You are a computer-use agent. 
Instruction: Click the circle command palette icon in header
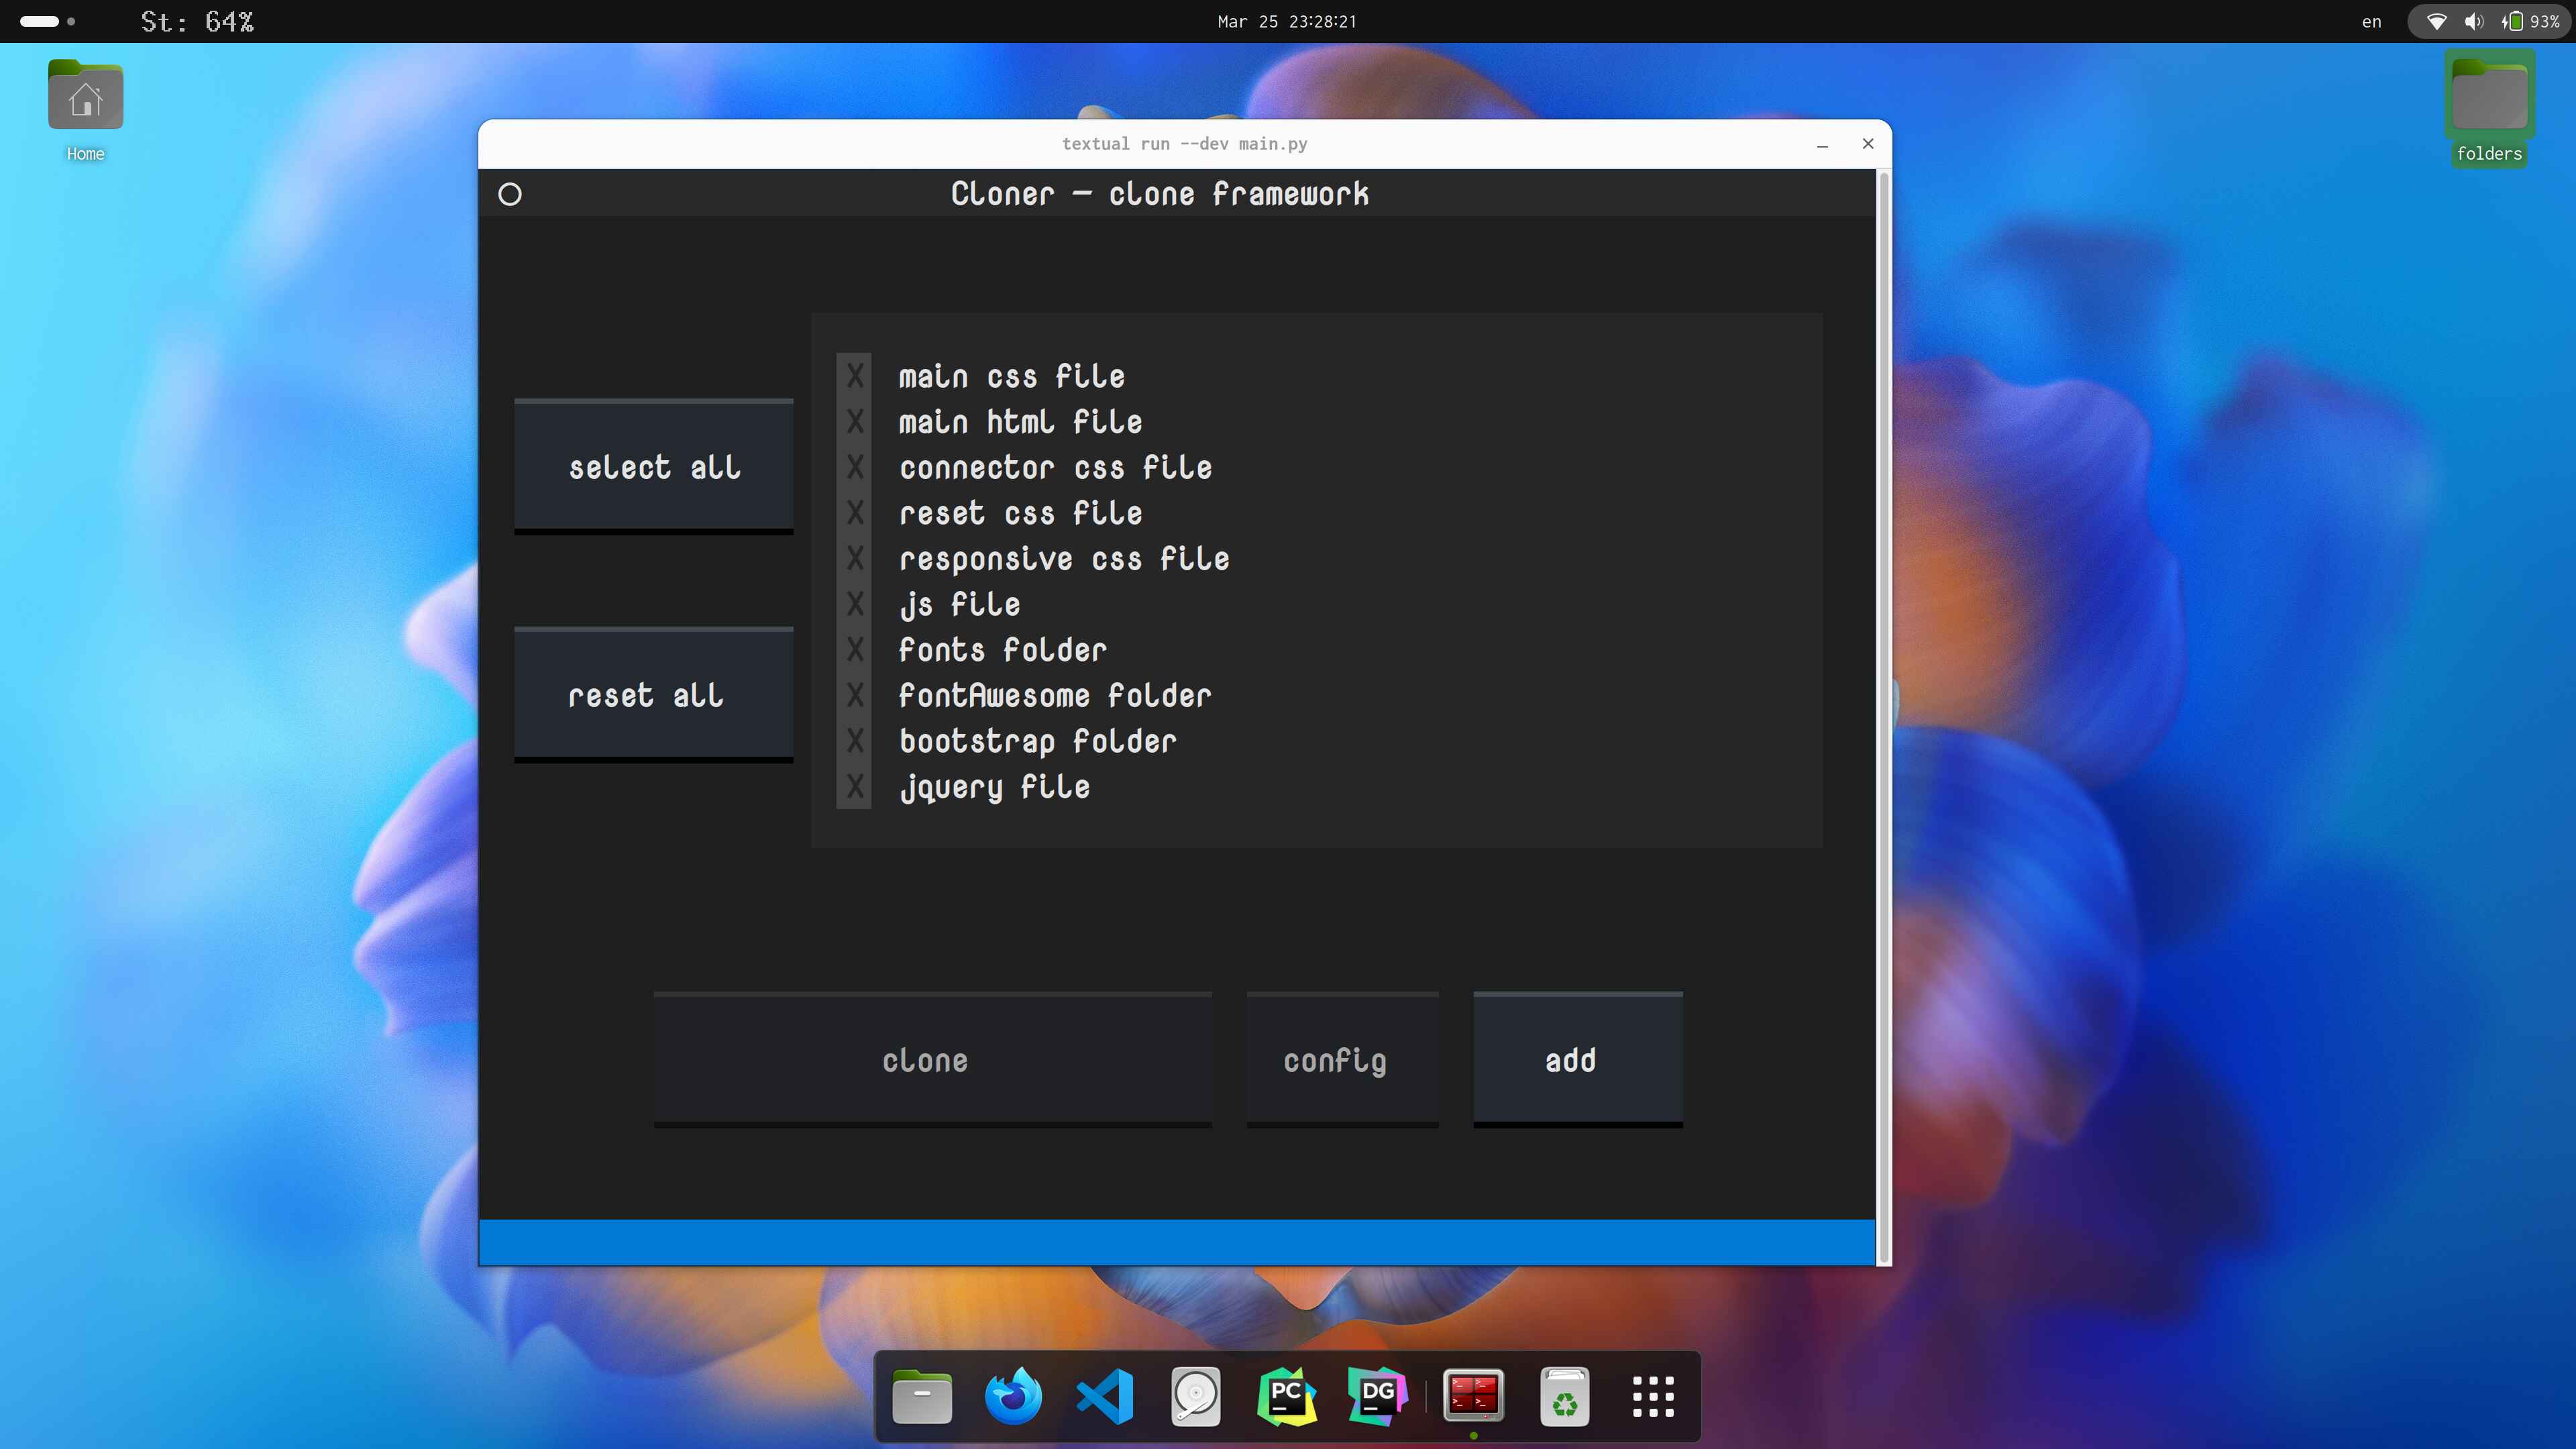[510, 194]
